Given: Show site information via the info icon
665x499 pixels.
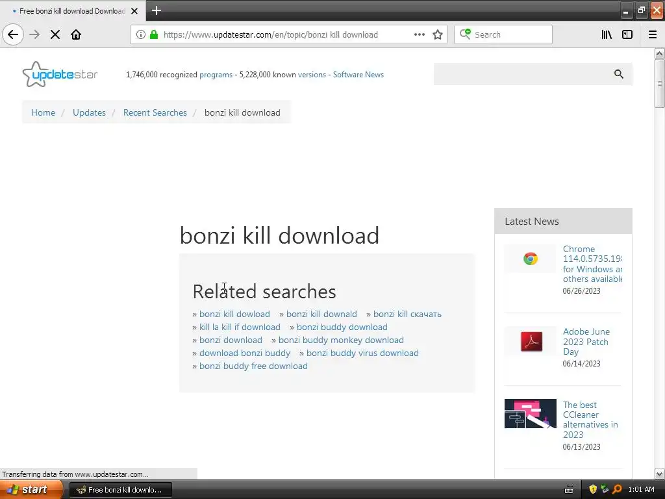Looking at the screenshot, I should click(x=140, y=34).
